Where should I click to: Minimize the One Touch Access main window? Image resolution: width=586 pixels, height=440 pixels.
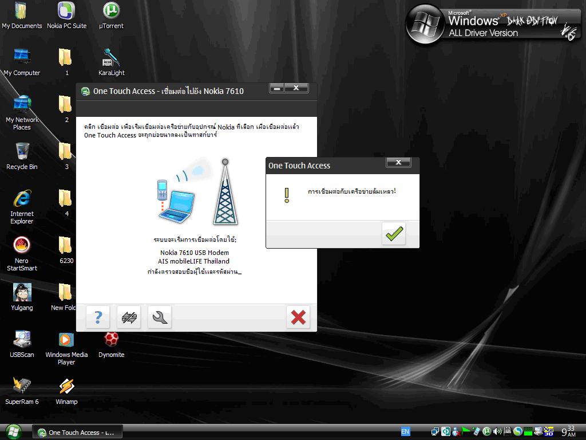point(277,88)
